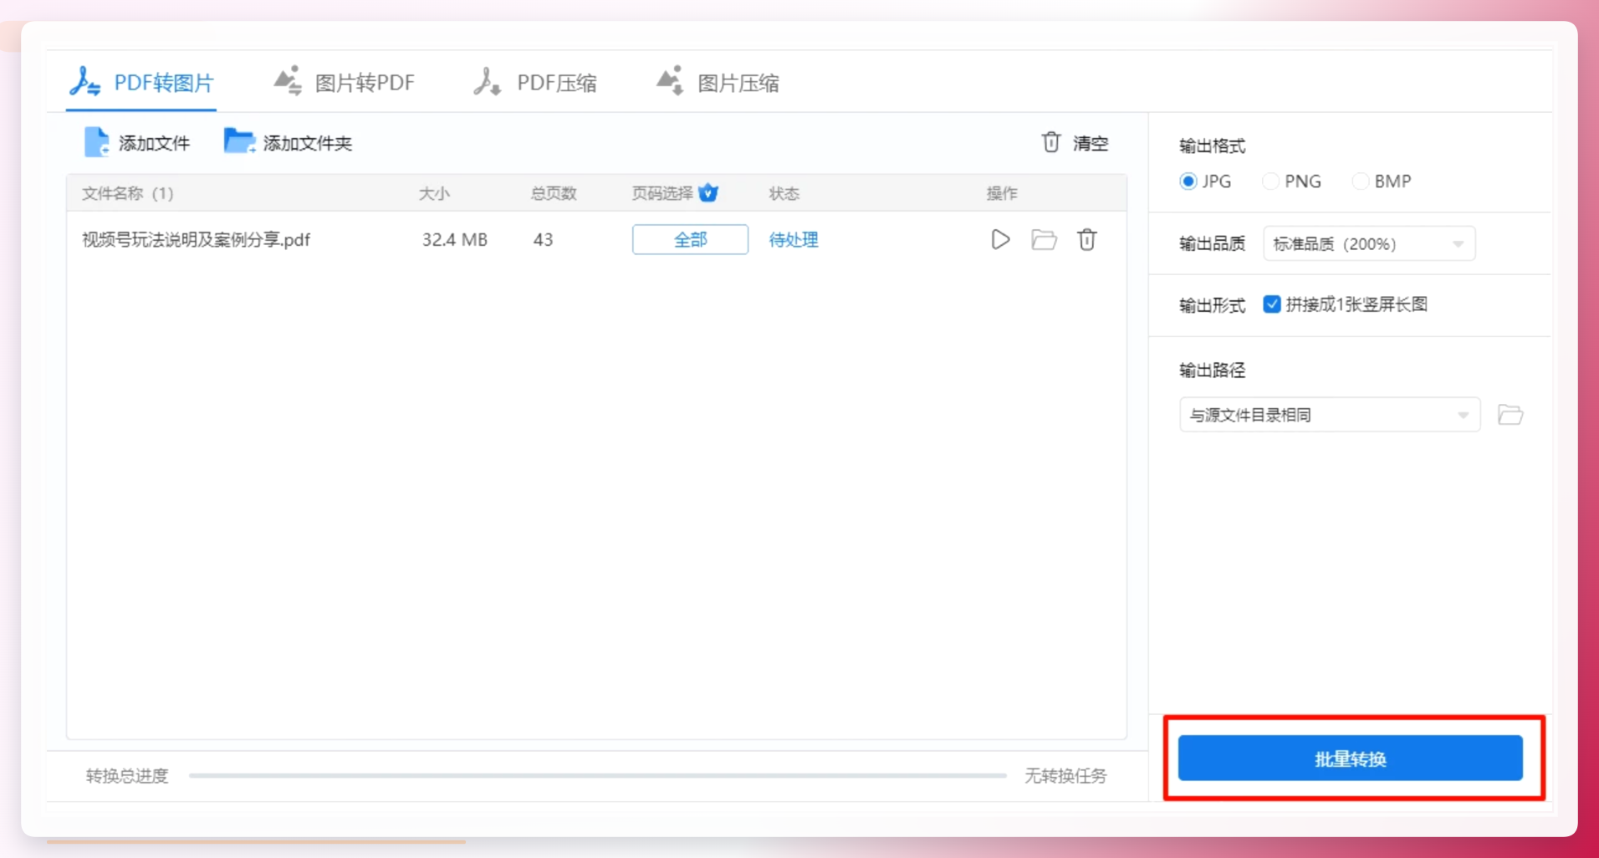Click the crown badge next to 页码选择
Image resolution: width=1599 pixels, height=858 pixels.
click(708, 192)
